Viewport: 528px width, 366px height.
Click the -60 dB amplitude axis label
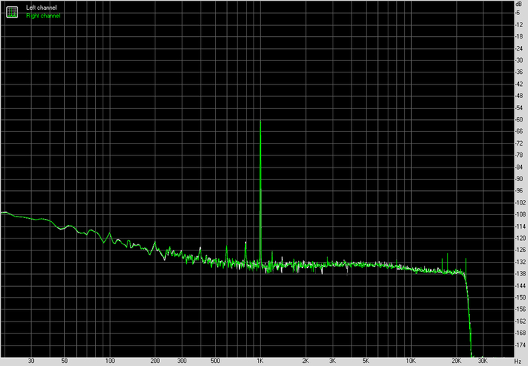point(518,120)
